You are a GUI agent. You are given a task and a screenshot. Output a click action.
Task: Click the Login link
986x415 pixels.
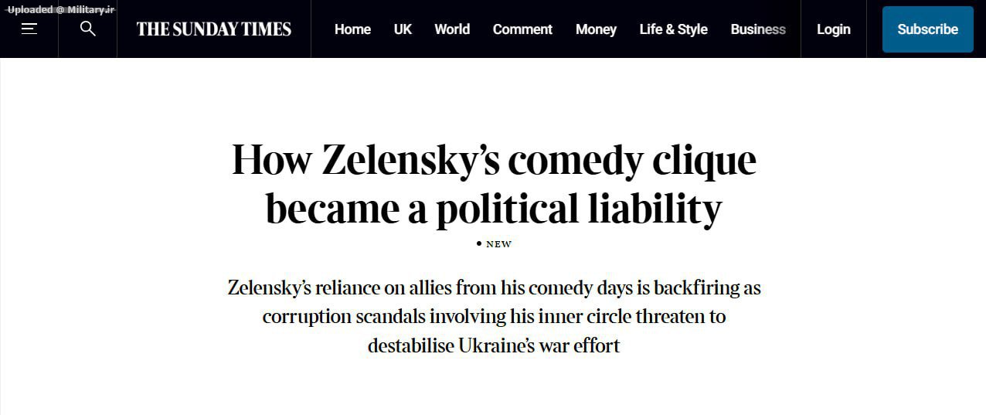pos(833,29)
